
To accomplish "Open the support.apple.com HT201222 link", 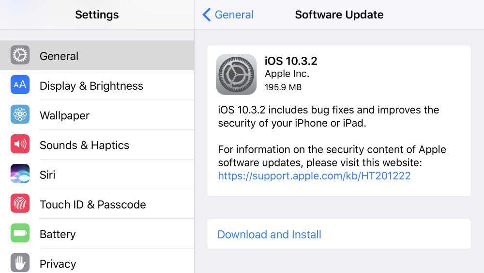I will pos(314,176).
